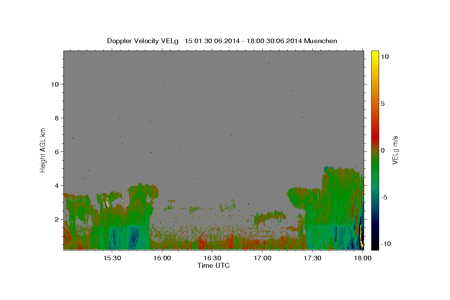This screenshot has width=450, height=300.
Task: Click the height axis label 10
Action: (55, 84)
